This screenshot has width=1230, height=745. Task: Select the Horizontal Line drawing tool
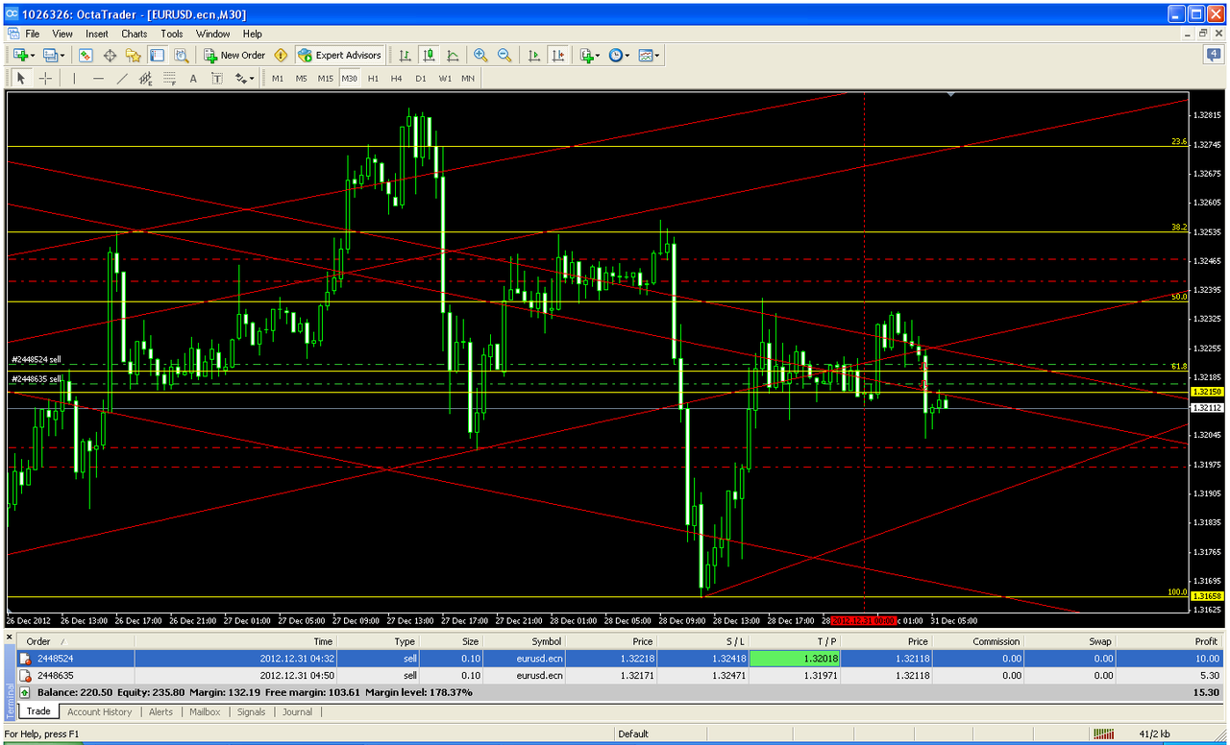[98, 78]
